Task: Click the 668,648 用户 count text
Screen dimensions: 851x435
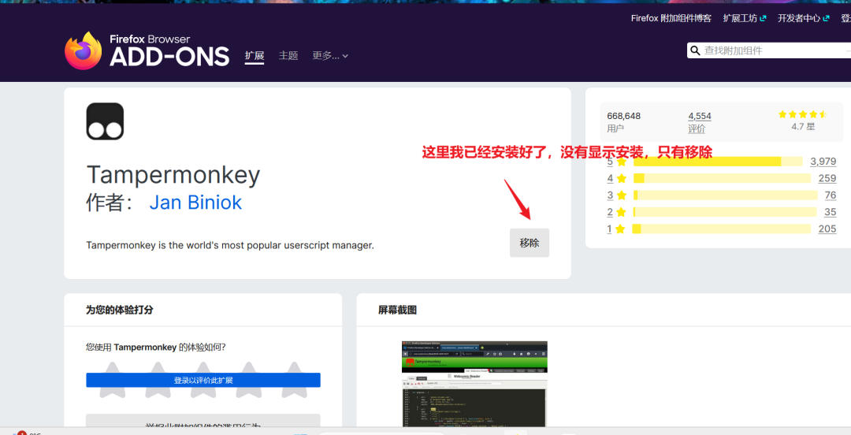Action: pyautogui.click(x=623, y=121)
